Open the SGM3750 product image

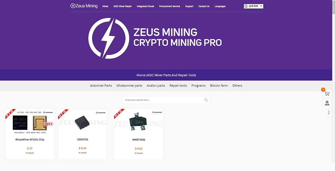[x=82, y=122]
